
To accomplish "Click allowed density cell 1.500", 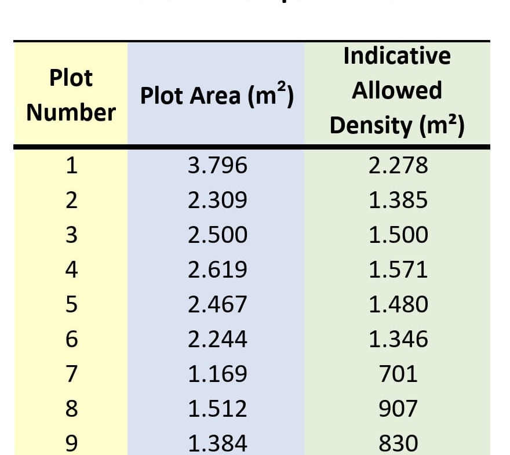I will [x=398, y=235].
